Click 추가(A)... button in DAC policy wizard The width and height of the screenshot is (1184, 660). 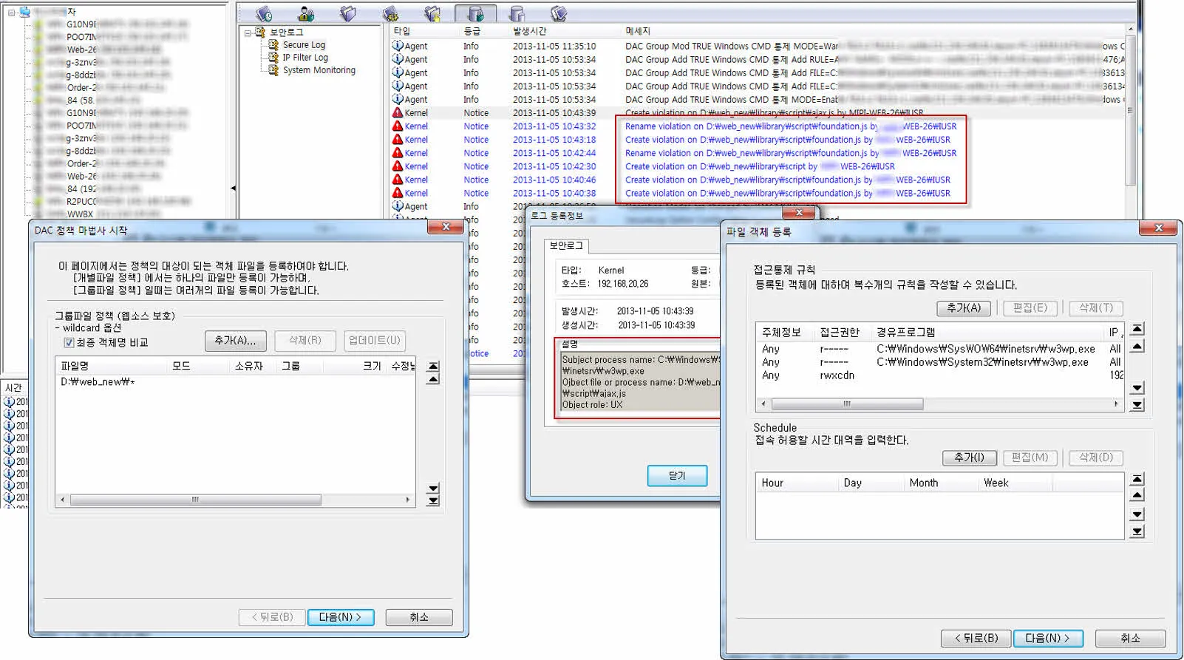tap(235, 341)
